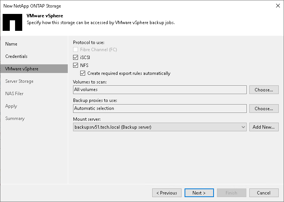284x202 pixels.
Task: Toggle Create required export rules automatically
Action: pyautogui.click(x=83, y=73)
